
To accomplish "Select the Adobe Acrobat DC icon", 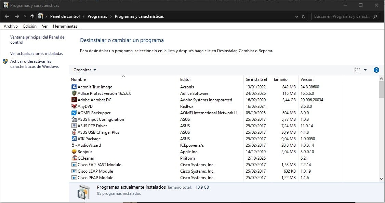I will [74, 100].
